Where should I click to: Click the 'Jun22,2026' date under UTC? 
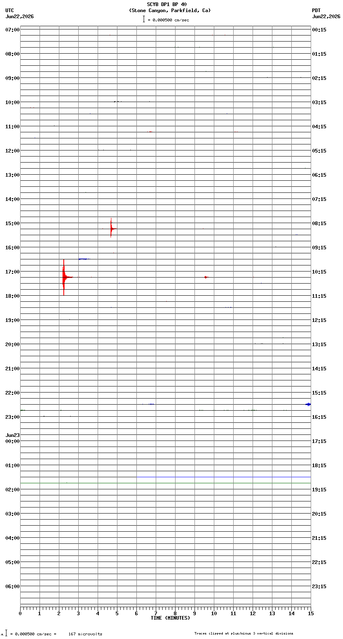coord(20,17)
